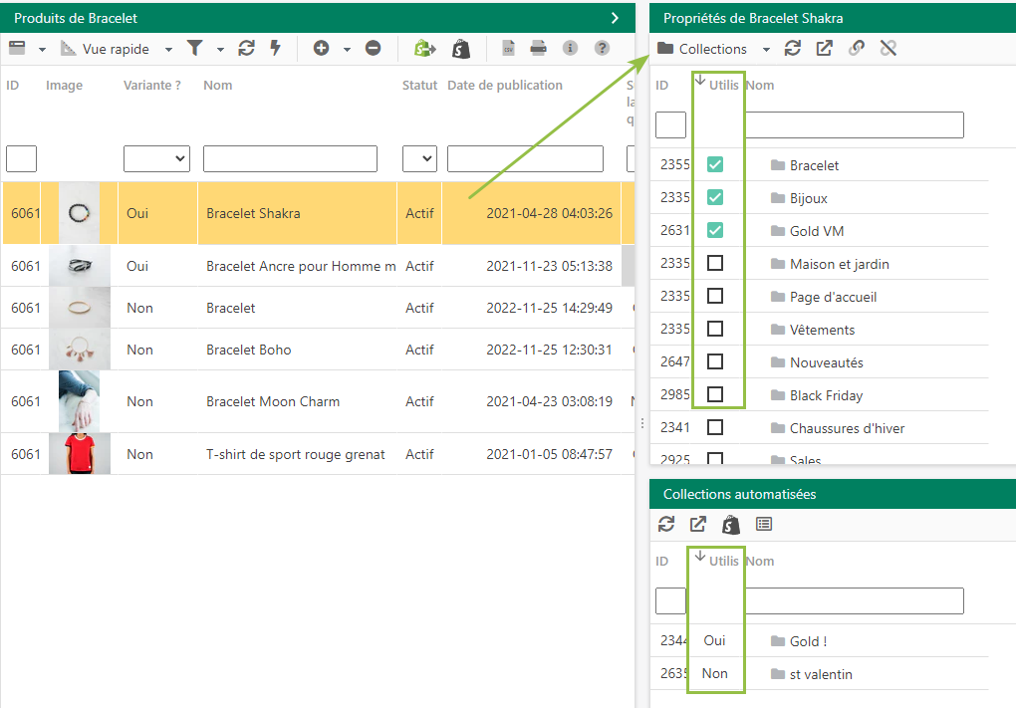
Task: Expand the Vue rapide dropdown arrow
Action: pos(168,49)
